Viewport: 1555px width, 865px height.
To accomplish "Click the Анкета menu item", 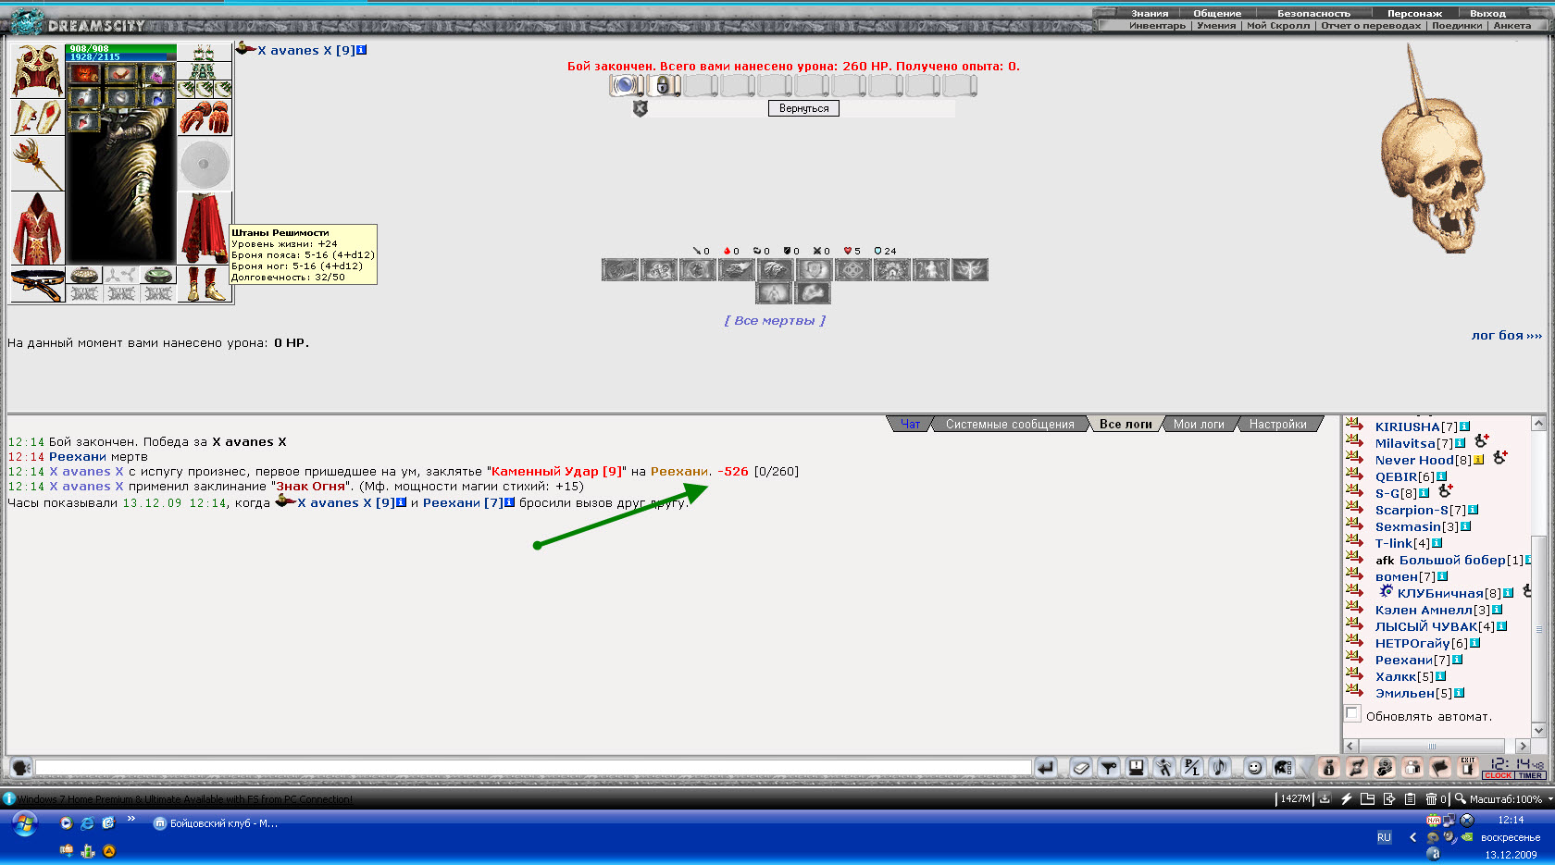I will (x=1511, y=26).
